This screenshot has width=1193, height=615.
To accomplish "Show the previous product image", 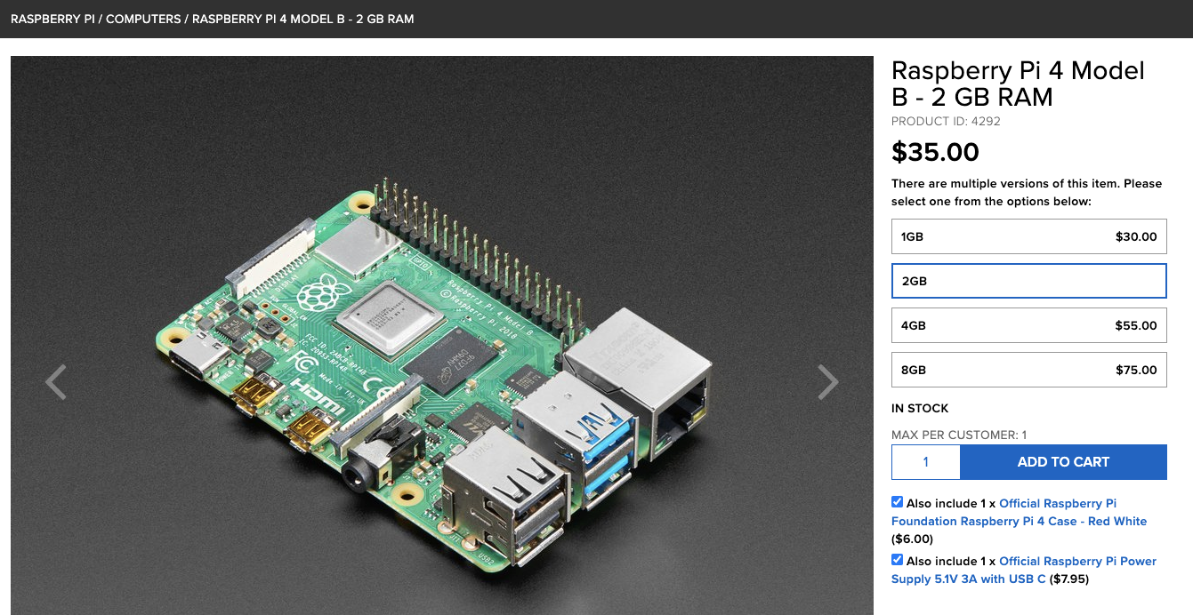I will coord(56,382).
